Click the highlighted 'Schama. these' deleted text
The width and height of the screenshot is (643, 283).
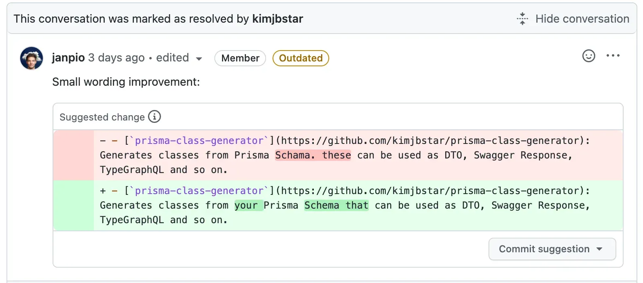coord(313,155)
